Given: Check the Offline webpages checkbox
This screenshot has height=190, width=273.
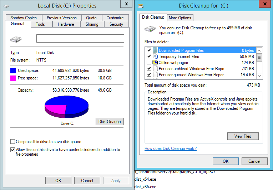Looking at the screenshot, I should pyautogui.click(x=149, y=62).
